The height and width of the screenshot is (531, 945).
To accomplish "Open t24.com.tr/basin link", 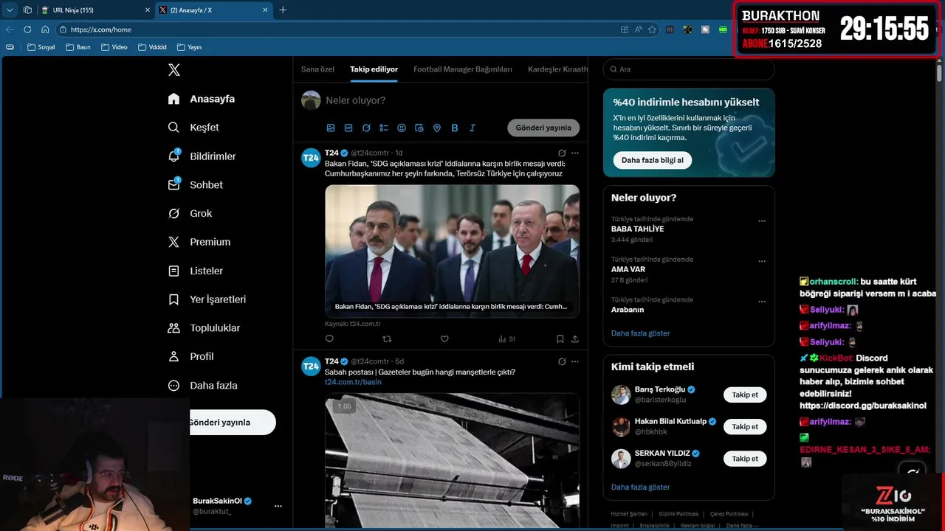I will pyautogui.click(x=353, y=382).
